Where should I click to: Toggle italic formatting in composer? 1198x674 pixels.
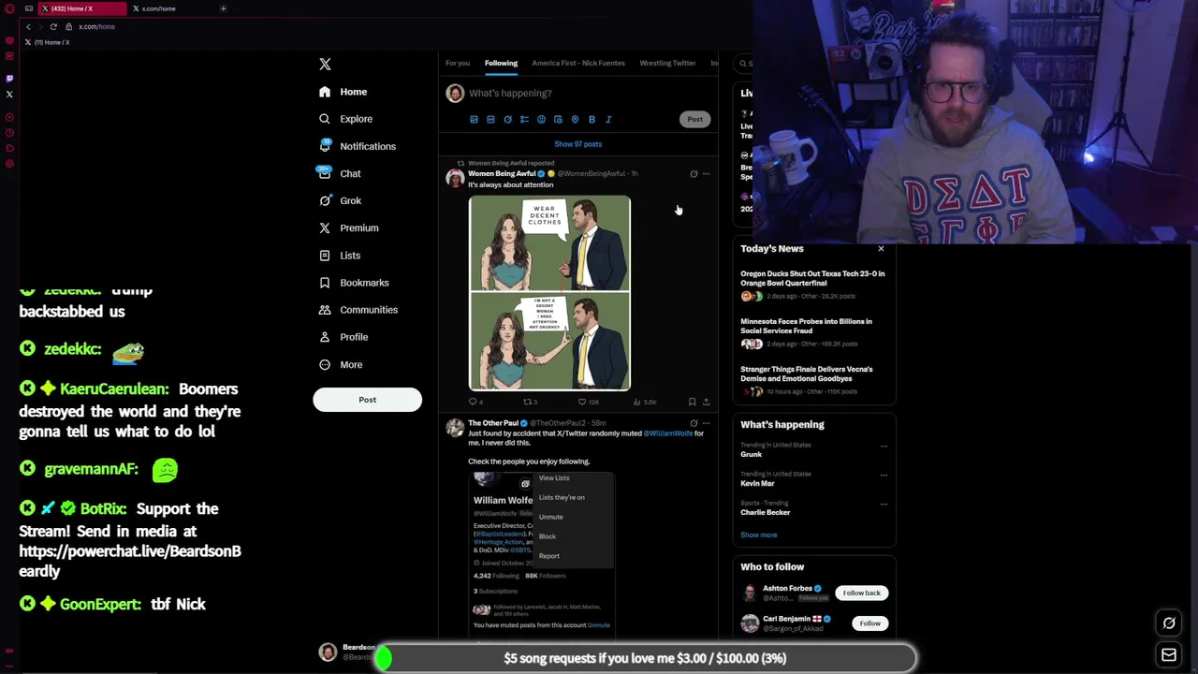pyautogui.click(x=608, y=120)
